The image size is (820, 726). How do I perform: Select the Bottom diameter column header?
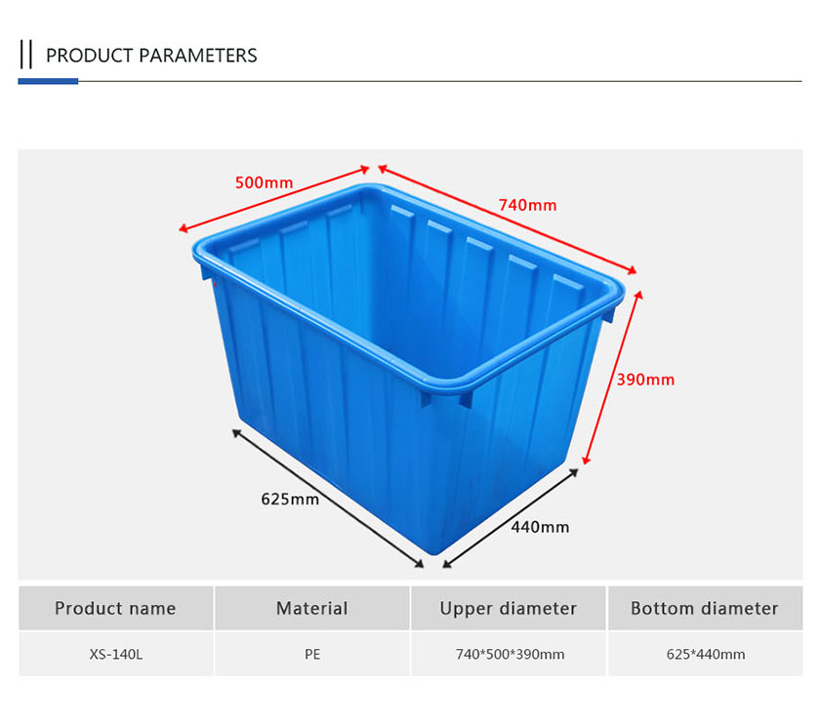(705, 608)
